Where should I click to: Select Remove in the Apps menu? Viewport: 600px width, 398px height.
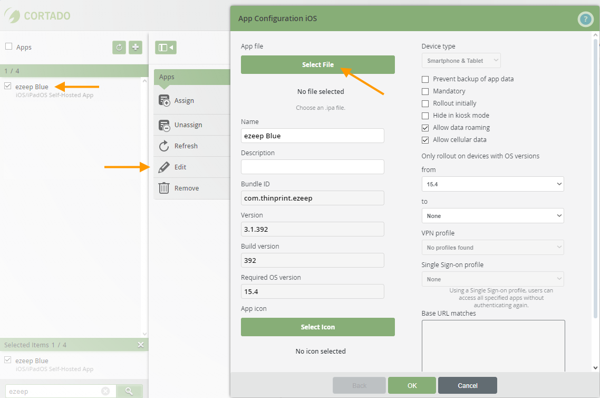click(x=192, y=188)
